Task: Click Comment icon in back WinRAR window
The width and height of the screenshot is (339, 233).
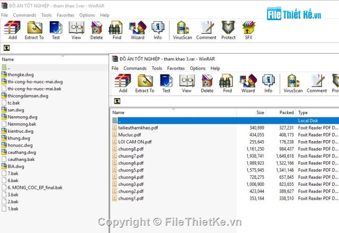Action: (x=206, y=30)
